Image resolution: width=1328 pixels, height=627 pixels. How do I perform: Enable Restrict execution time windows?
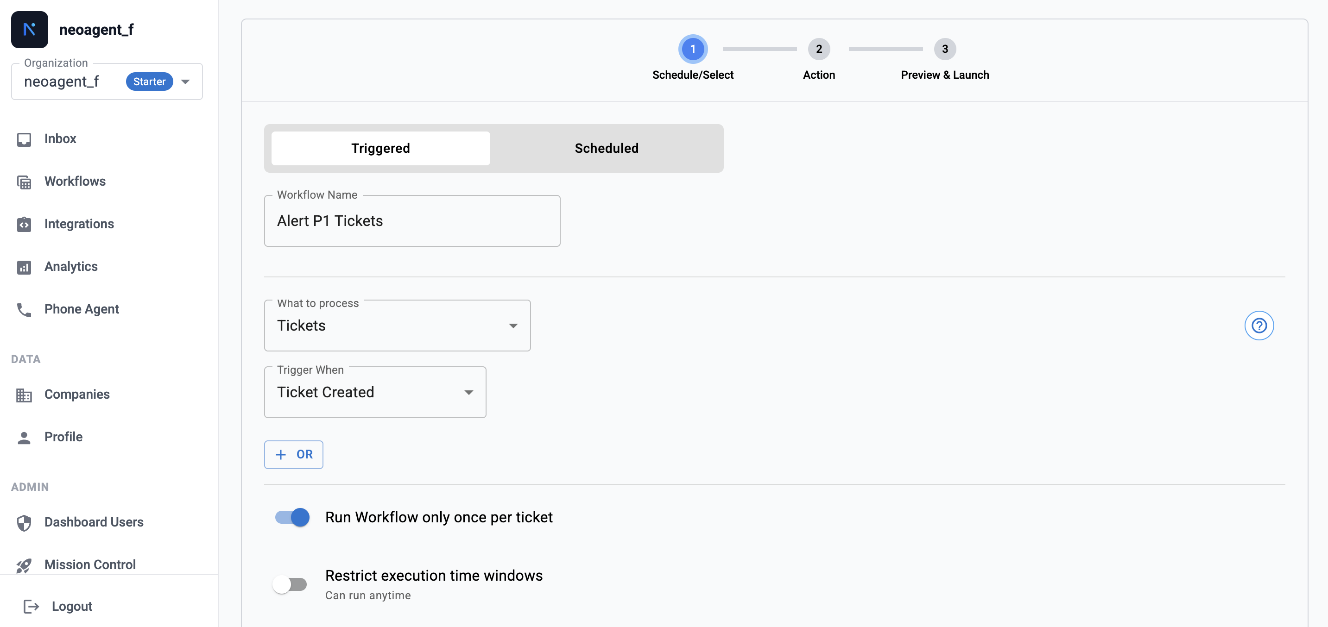point(290,584)
